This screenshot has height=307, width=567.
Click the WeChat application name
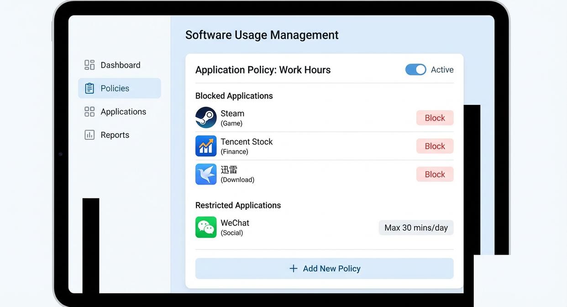tap(235, 223)
